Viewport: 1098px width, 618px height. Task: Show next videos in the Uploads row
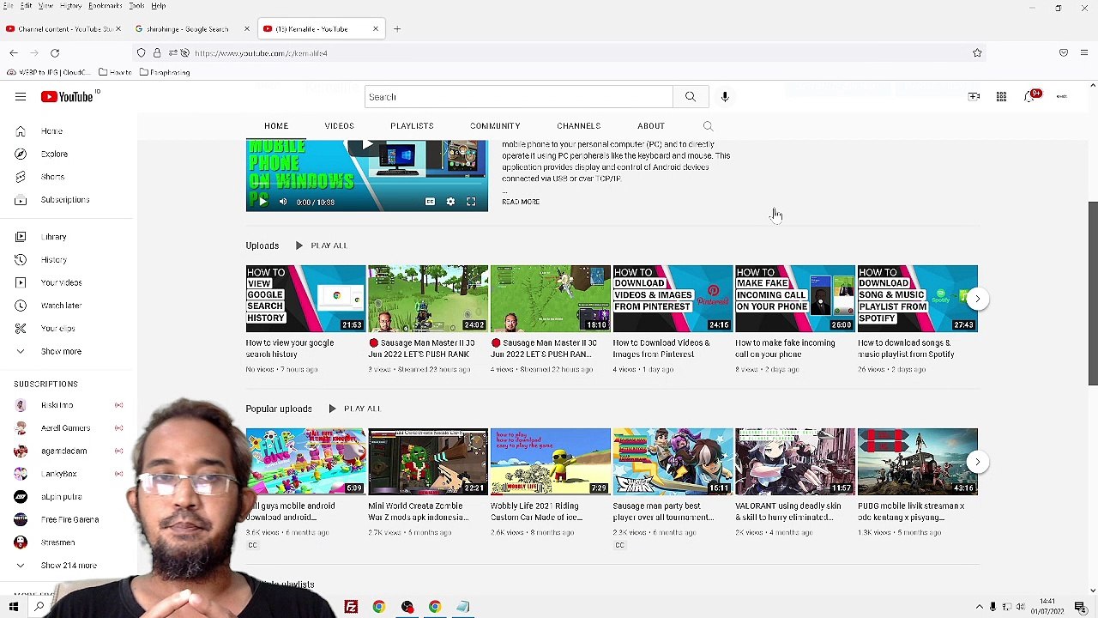tap(977, 299)
